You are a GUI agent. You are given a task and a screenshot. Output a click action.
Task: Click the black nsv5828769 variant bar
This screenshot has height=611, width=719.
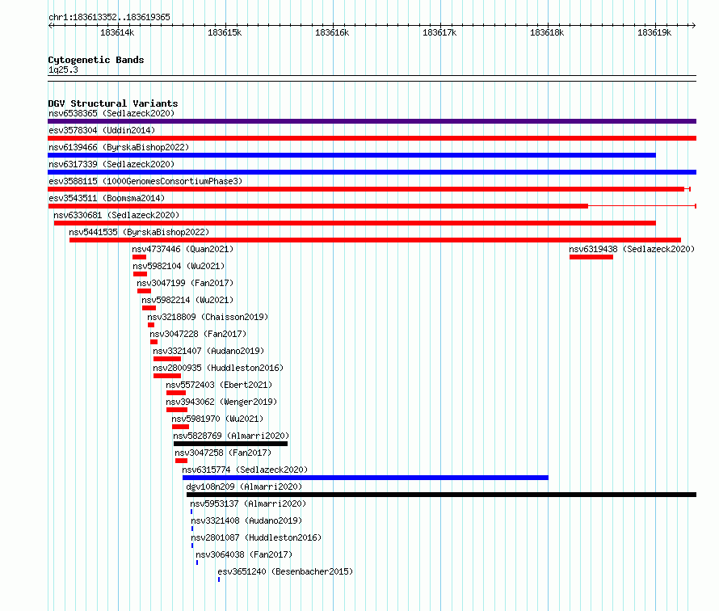tap(231, 444)
